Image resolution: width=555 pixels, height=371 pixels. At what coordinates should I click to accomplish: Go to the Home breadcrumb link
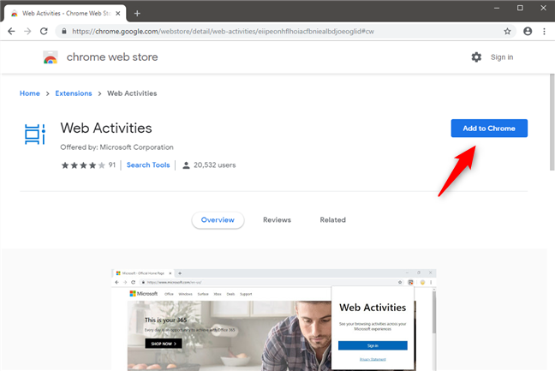click(30, 93)
